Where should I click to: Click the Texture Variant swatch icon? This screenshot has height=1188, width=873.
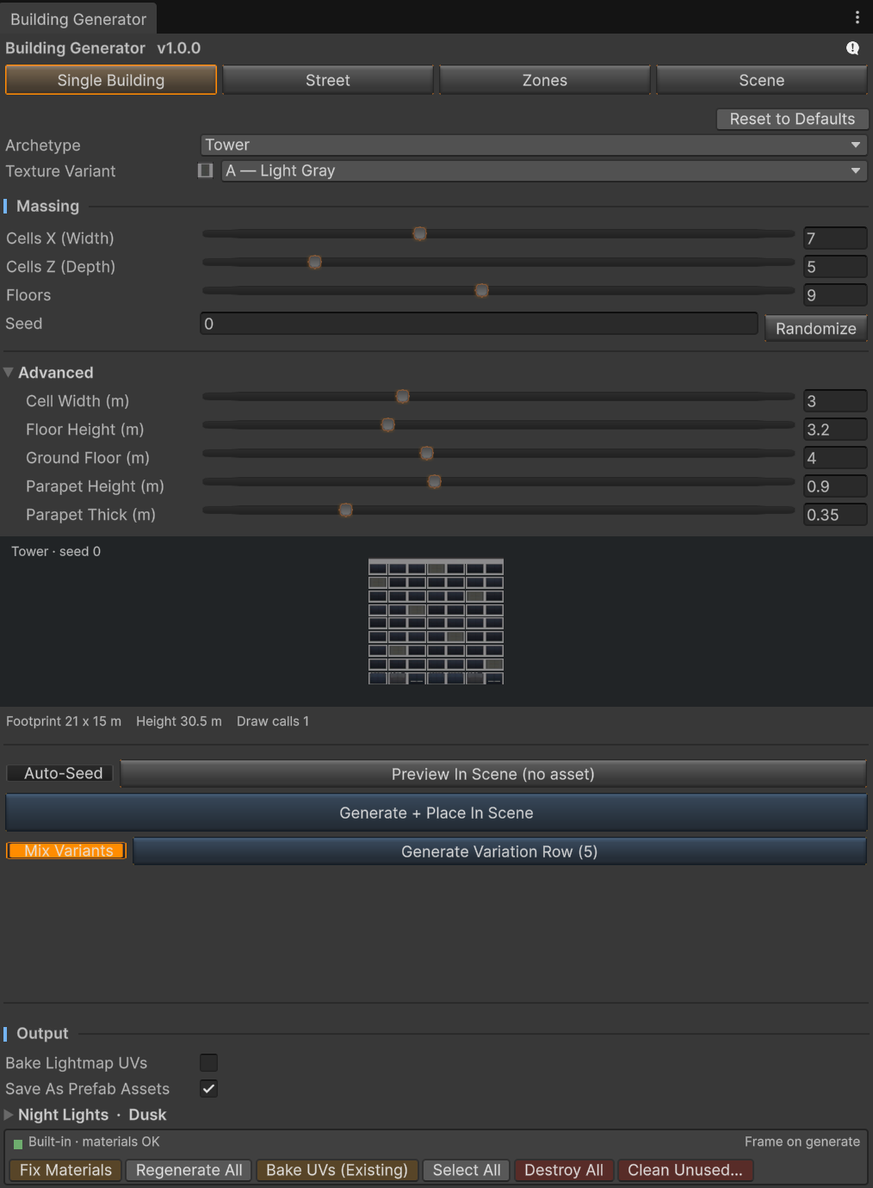[205, 170]
